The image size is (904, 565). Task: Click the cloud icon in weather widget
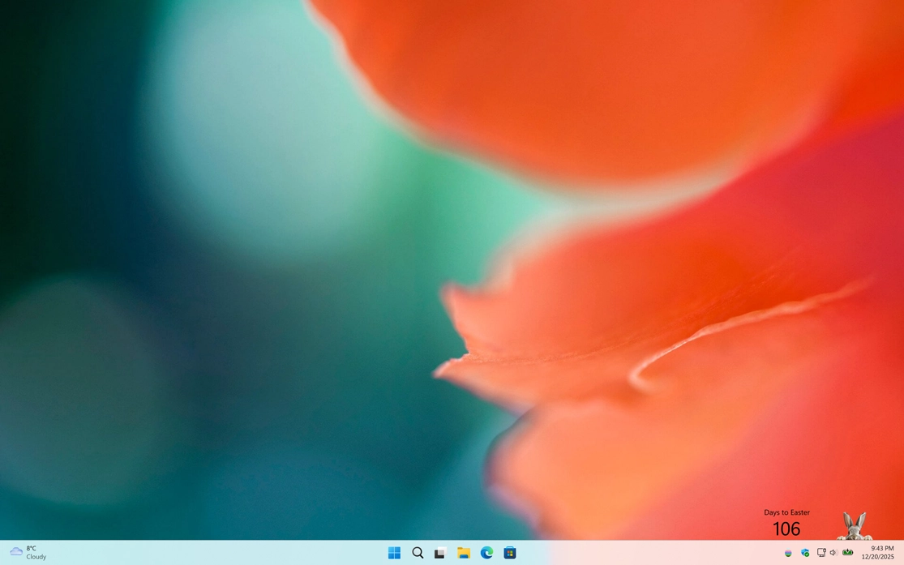coord(15,552)
